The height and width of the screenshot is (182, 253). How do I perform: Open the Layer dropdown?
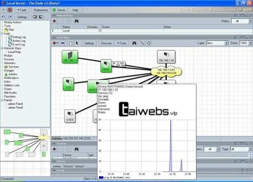point(217,43)
